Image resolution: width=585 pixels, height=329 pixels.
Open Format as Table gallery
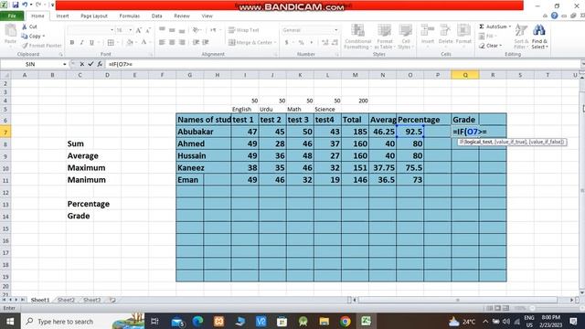(384, 37)
